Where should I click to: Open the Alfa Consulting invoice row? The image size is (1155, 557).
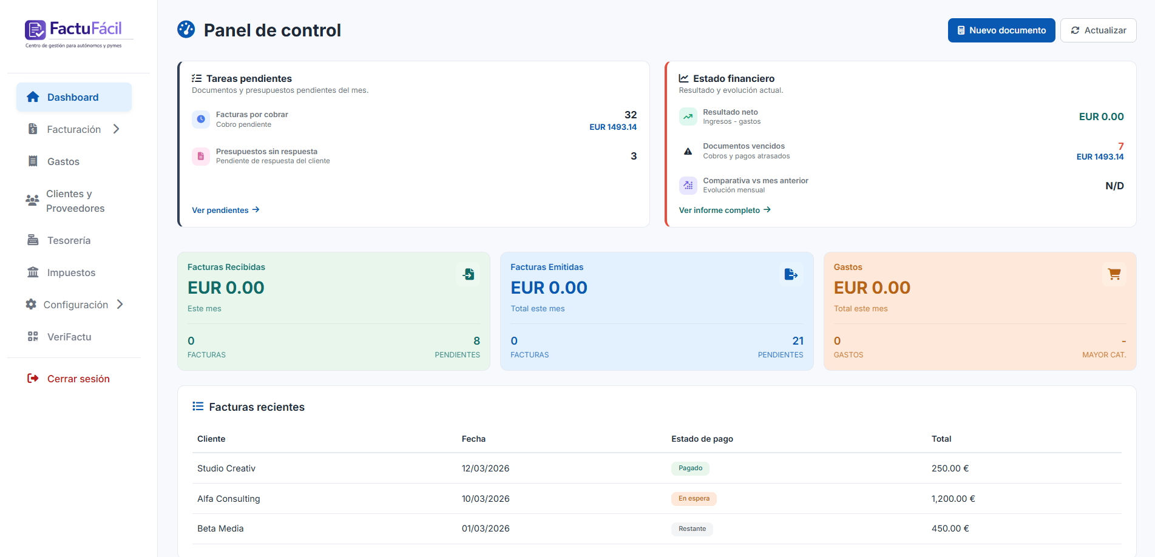(x=657, y=499)
